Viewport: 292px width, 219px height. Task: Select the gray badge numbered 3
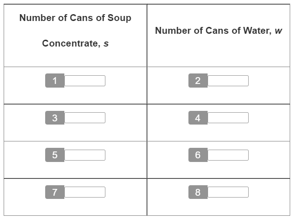(55, 118)
